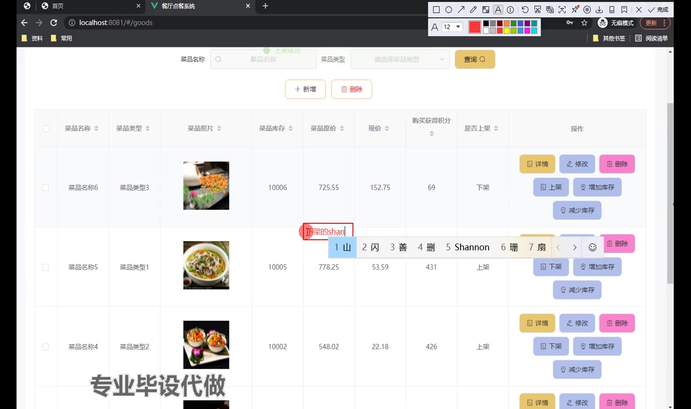Image resolution: width=691 pixels, height=409 pixels.
Task: Sort by the 菜品库存 column
Action: pos(291,128)
